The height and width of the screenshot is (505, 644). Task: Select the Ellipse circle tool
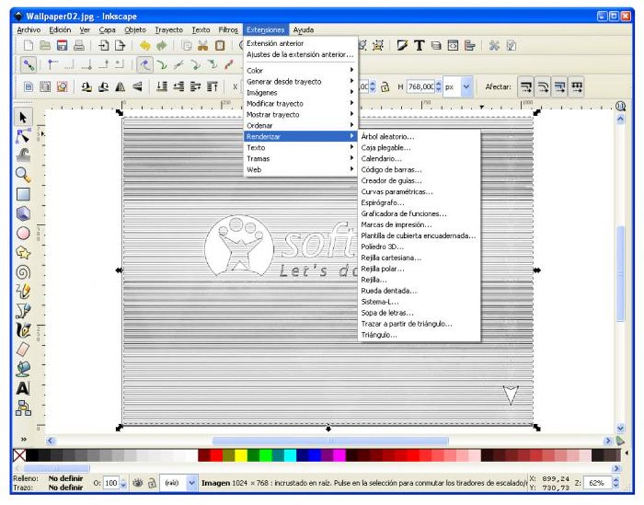(x=23, y=233)
